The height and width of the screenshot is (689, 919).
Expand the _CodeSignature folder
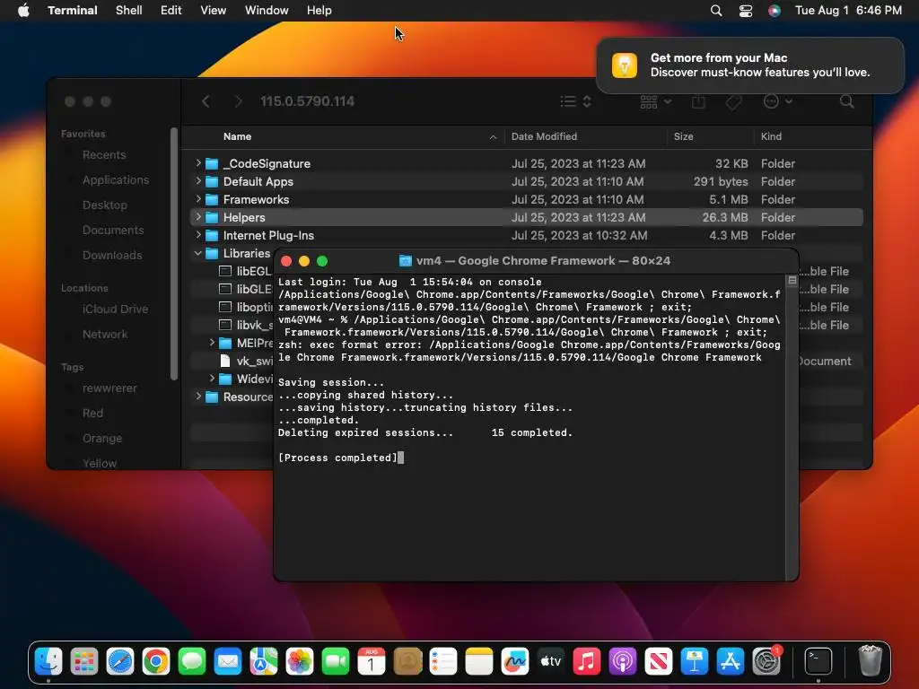point(198,163)
